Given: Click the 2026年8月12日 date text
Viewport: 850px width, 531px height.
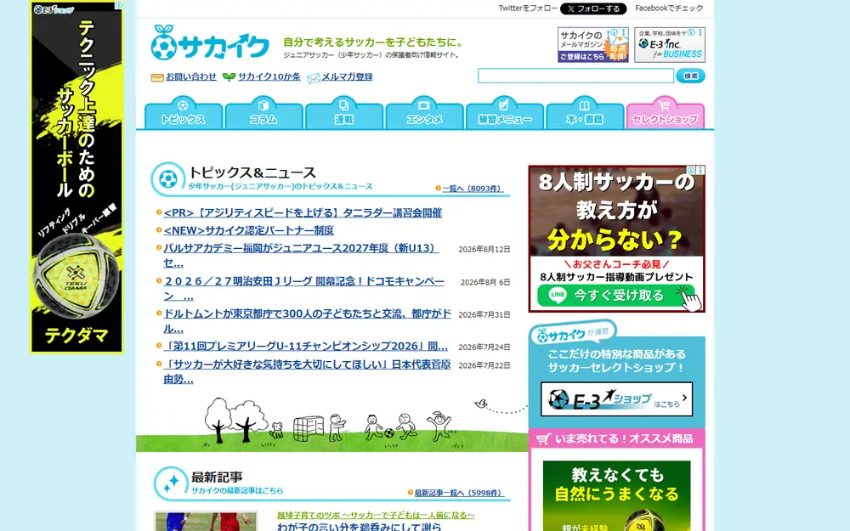Looking at the screenshot, I should 484,249.
